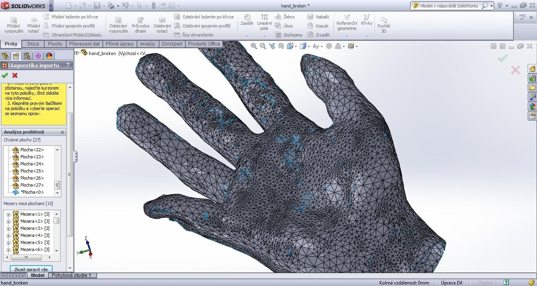This screenshot has height=286, width=537.
Task: Click the New document icon
Action: [68, 5]
